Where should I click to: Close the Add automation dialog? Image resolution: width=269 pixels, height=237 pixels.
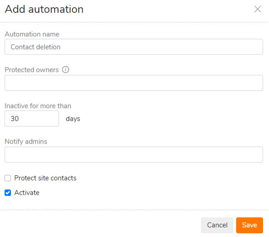[x=257, y=9]
